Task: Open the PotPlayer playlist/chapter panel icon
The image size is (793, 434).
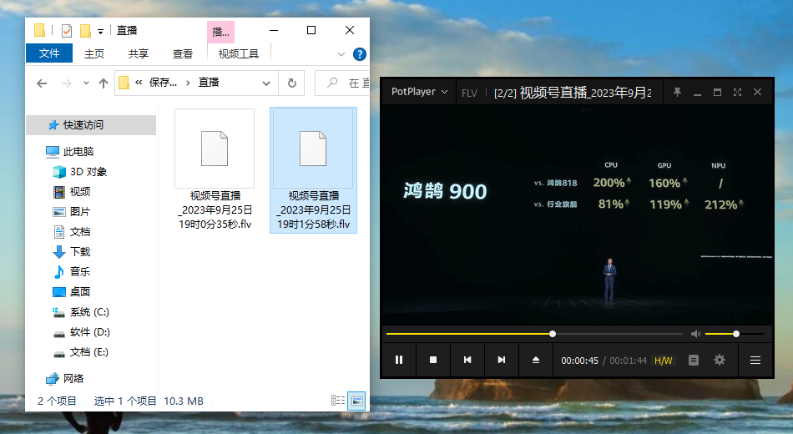Action: pyautogui.click(x=694, y=361)
